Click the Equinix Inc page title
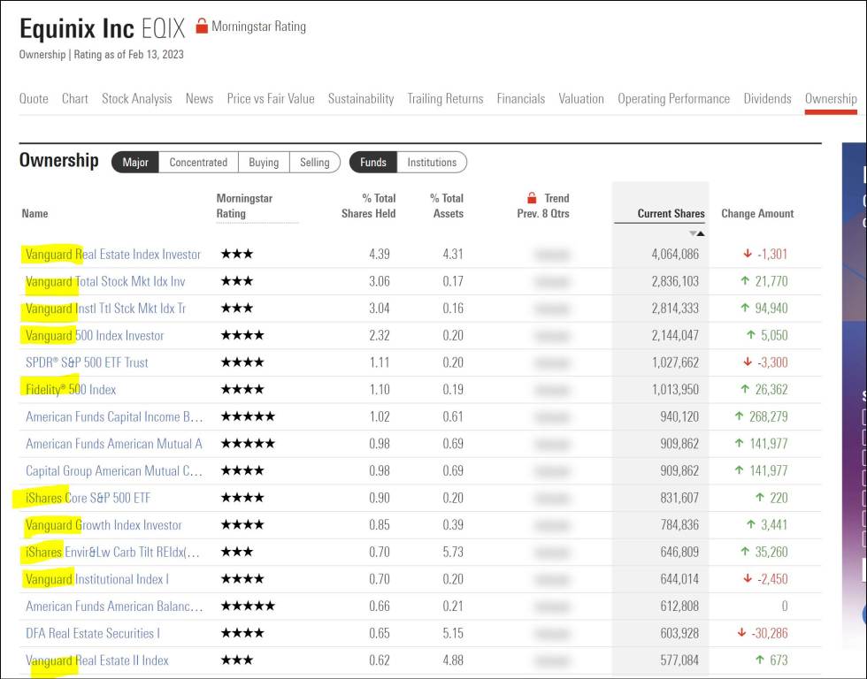Viewport: 867px width, 679px height. (x=77, y=28)
